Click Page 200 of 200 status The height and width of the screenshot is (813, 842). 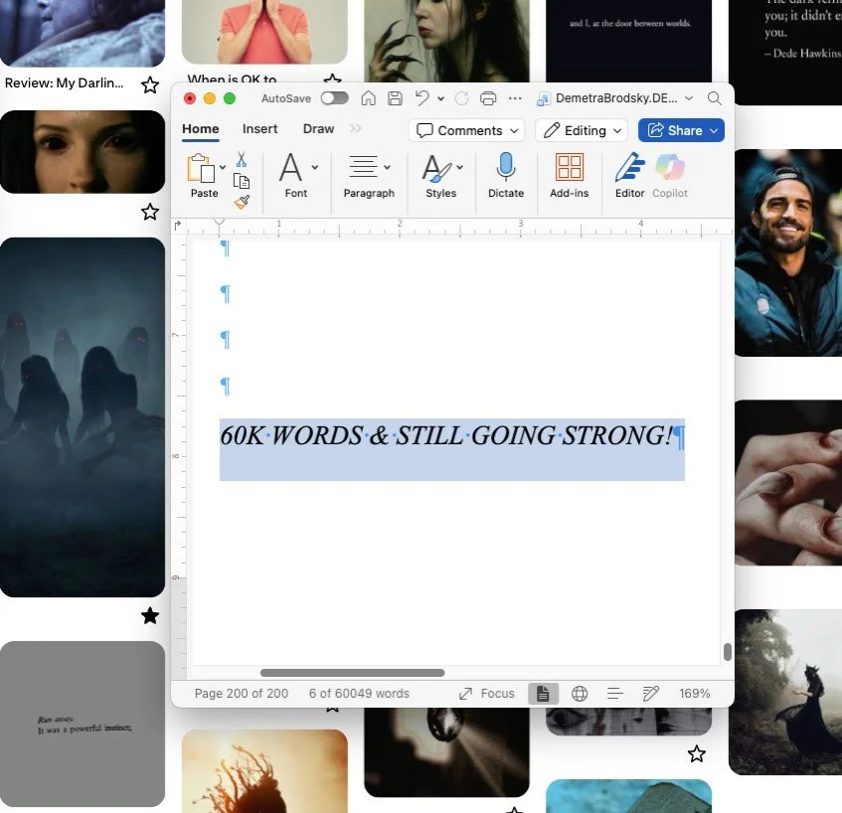pos(242,694)
